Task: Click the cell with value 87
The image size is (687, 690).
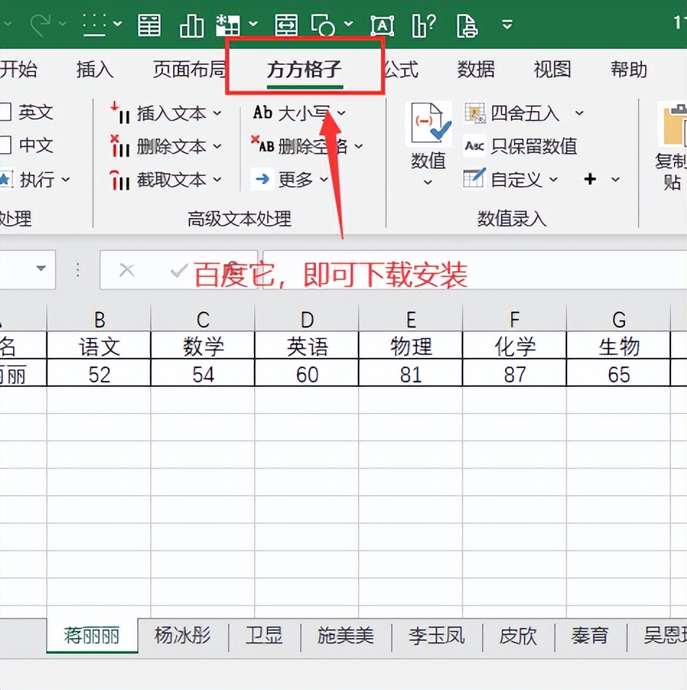Action: tap(515, 373)
